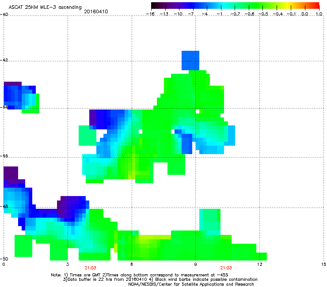The height and width of the screenshot is (287, 327).
Task: Click longitude axis label 6
Action: coord(132,264)
